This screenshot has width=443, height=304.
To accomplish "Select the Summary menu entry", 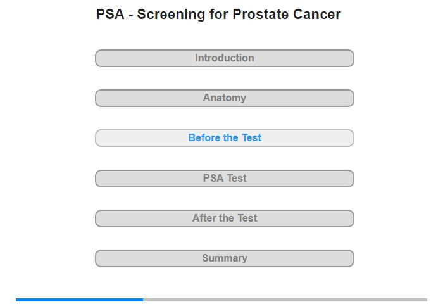I will click(x=225, y=258).
